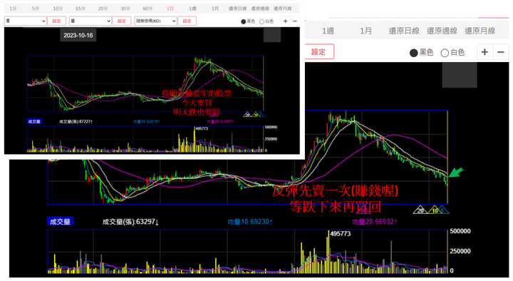Select the 1週 tab in front chart

pyautogui.click(x=192, y=9)
